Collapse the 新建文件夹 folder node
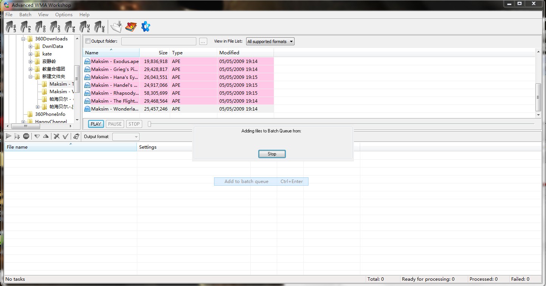Screen dimensions: 546x286 point(31,77)
